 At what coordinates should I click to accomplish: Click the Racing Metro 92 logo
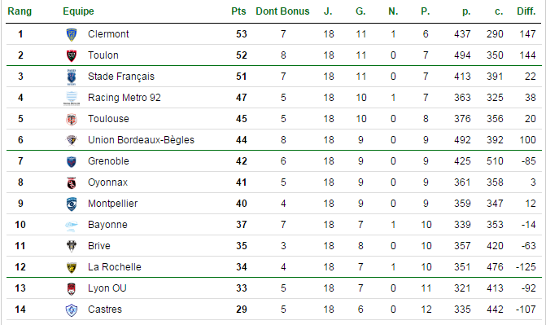click(x=72, y=98)
